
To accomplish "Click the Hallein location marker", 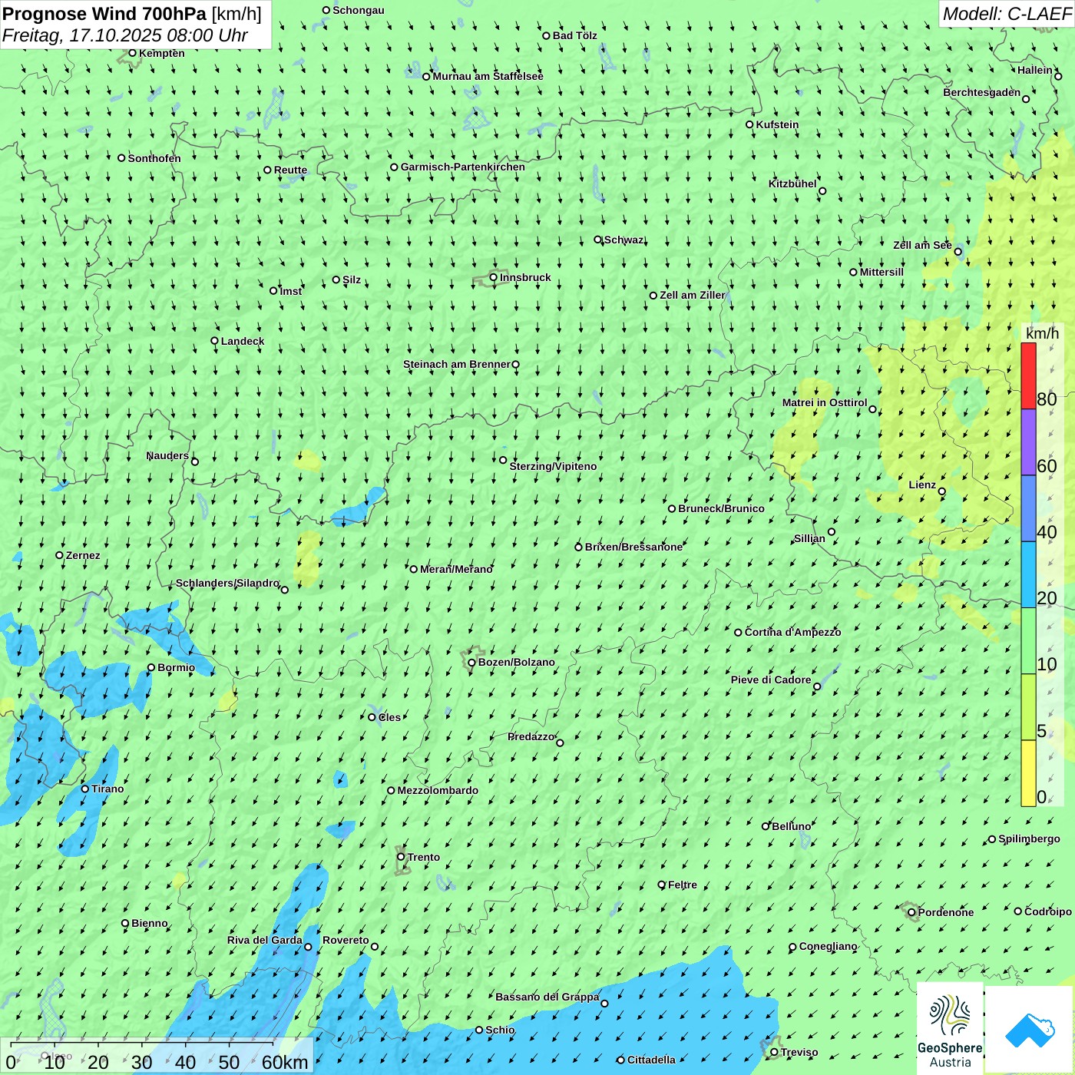I will click(1058, 76).
